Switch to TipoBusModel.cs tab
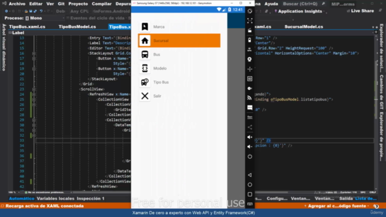Image resolution: width=386 pixels, height=217 pixels. tap(77, 27)
